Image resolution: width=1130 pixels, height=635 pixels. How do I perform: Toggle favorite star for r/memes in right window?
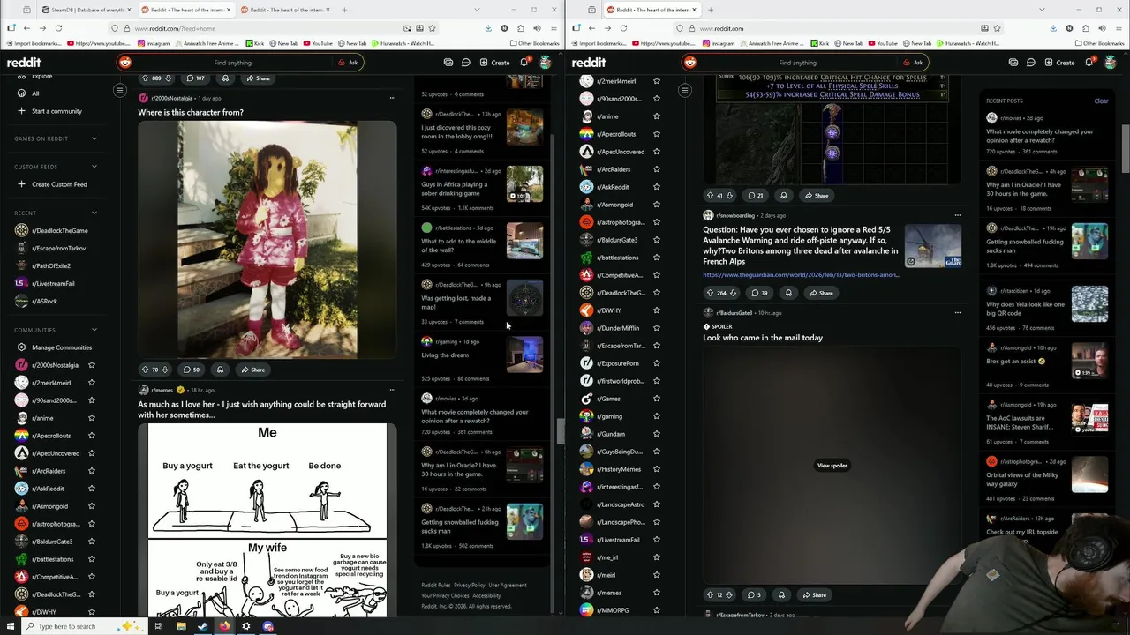coord(656,593)
